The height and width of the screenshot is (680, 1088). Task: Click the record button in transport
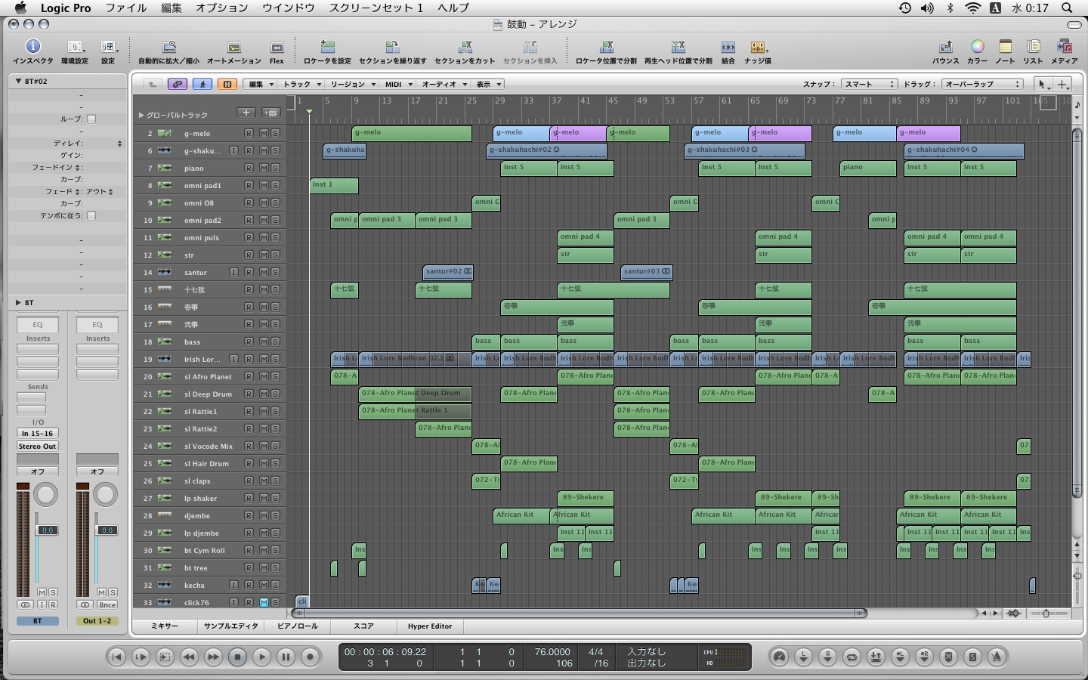click(x=310, y=657)
